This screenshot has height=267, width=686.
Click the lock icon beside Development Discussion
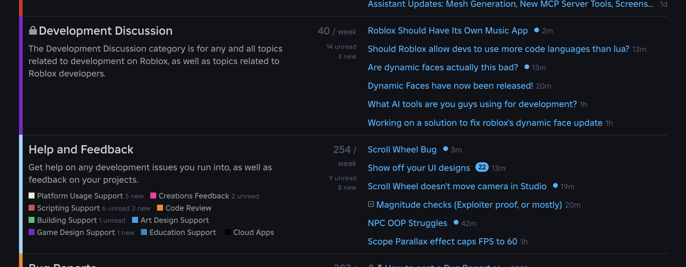click(x=33, y=31)
